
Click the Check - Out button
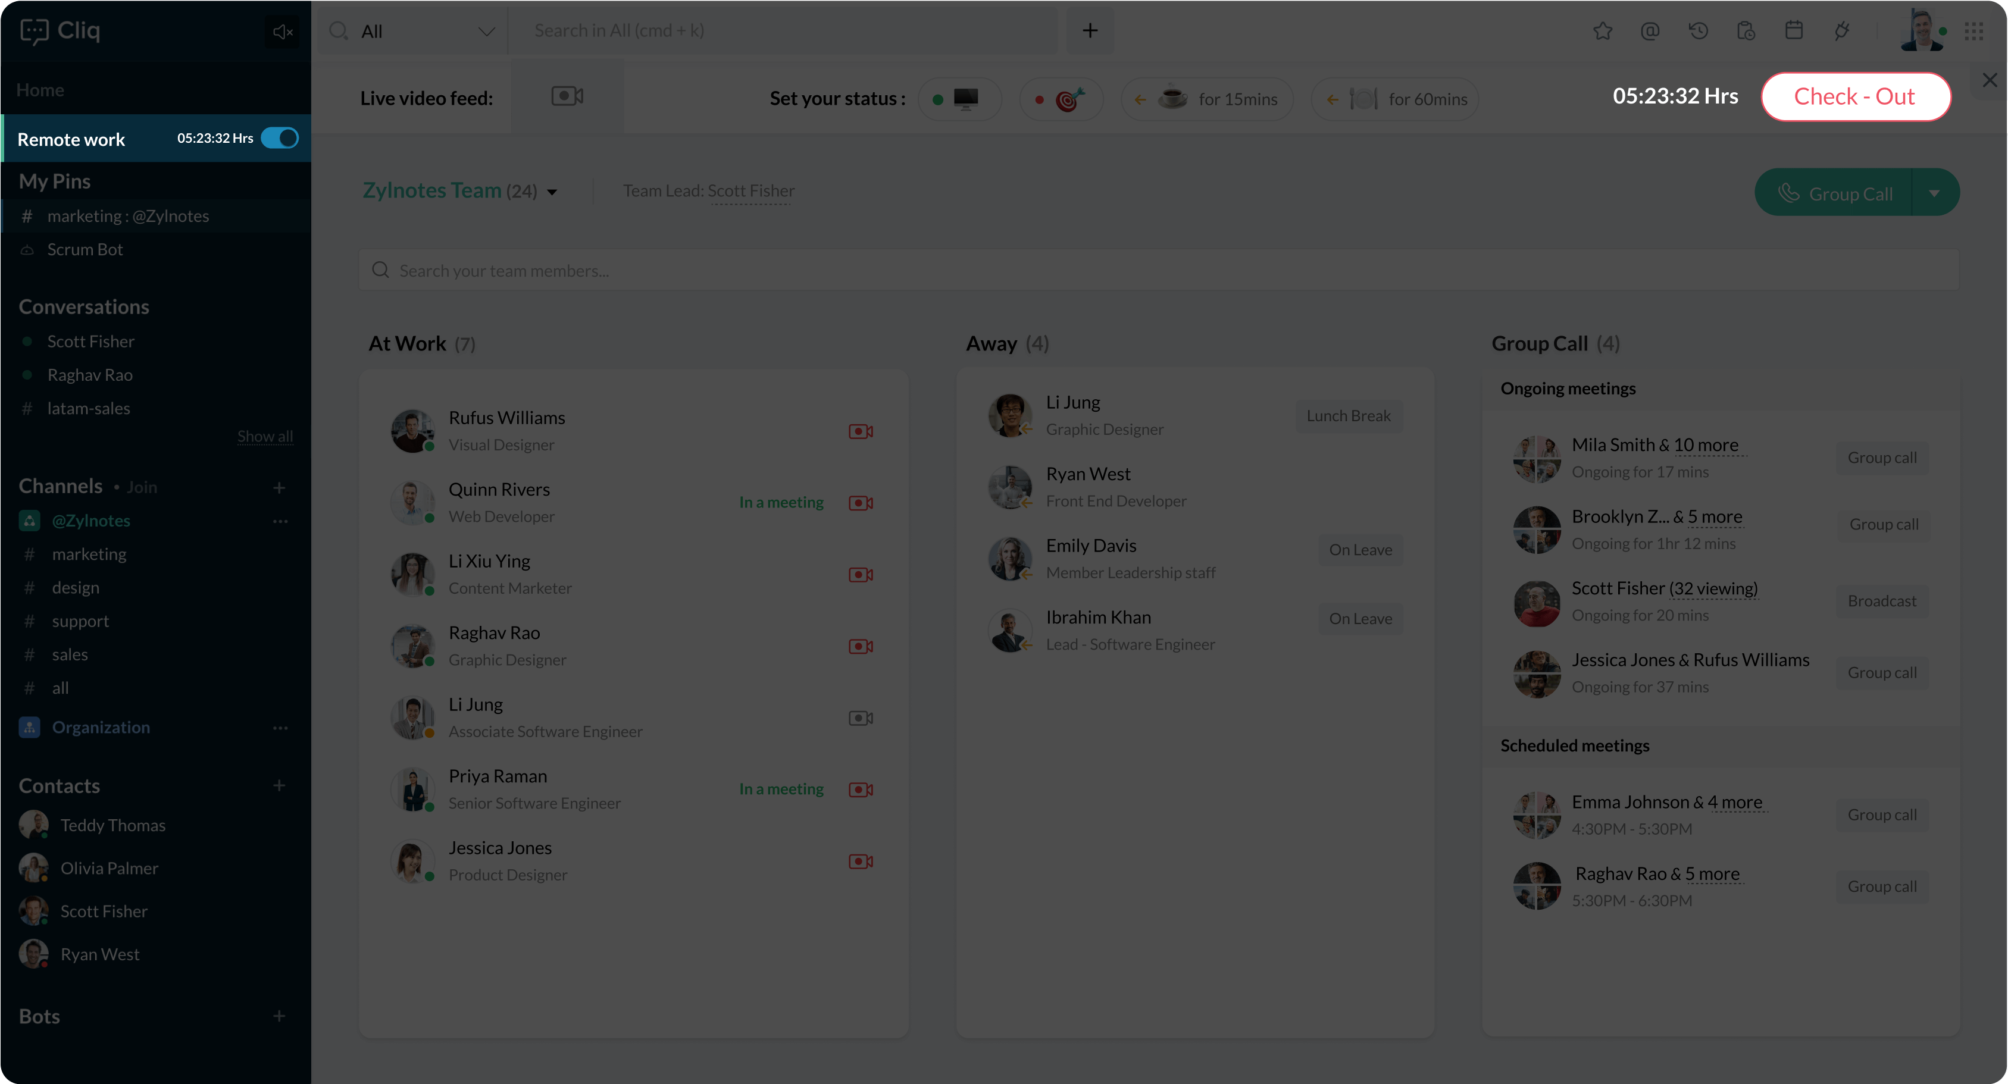pos(1854,96)
